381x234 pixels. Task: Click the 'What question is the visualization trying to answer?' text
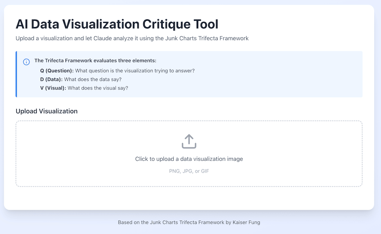click(135, 71)
